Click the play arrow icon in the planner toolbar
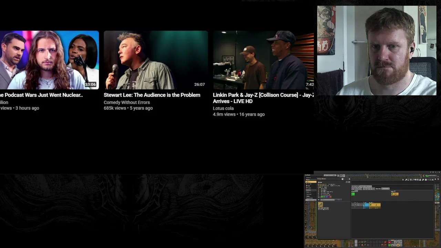441x248 pixels. coord(403,180)
